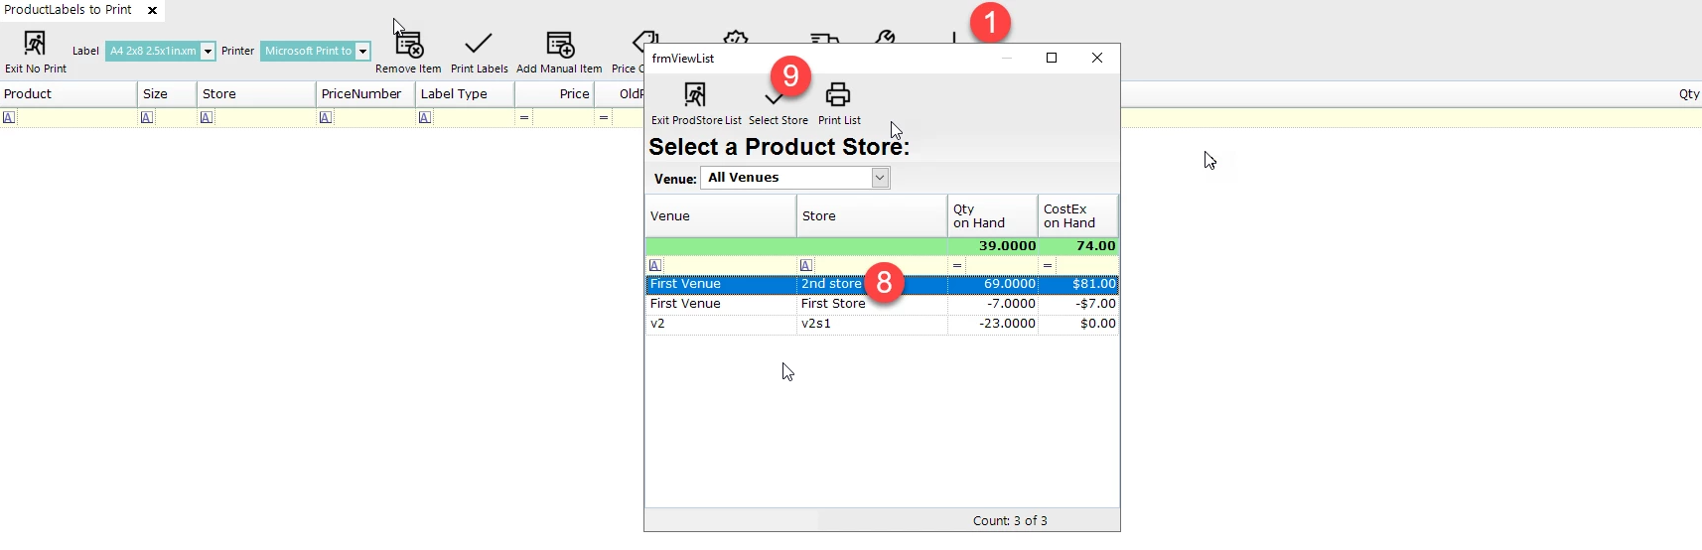Maximize the frmViewList window
Screen dimensions: 1702x550
pos(1052,58)
